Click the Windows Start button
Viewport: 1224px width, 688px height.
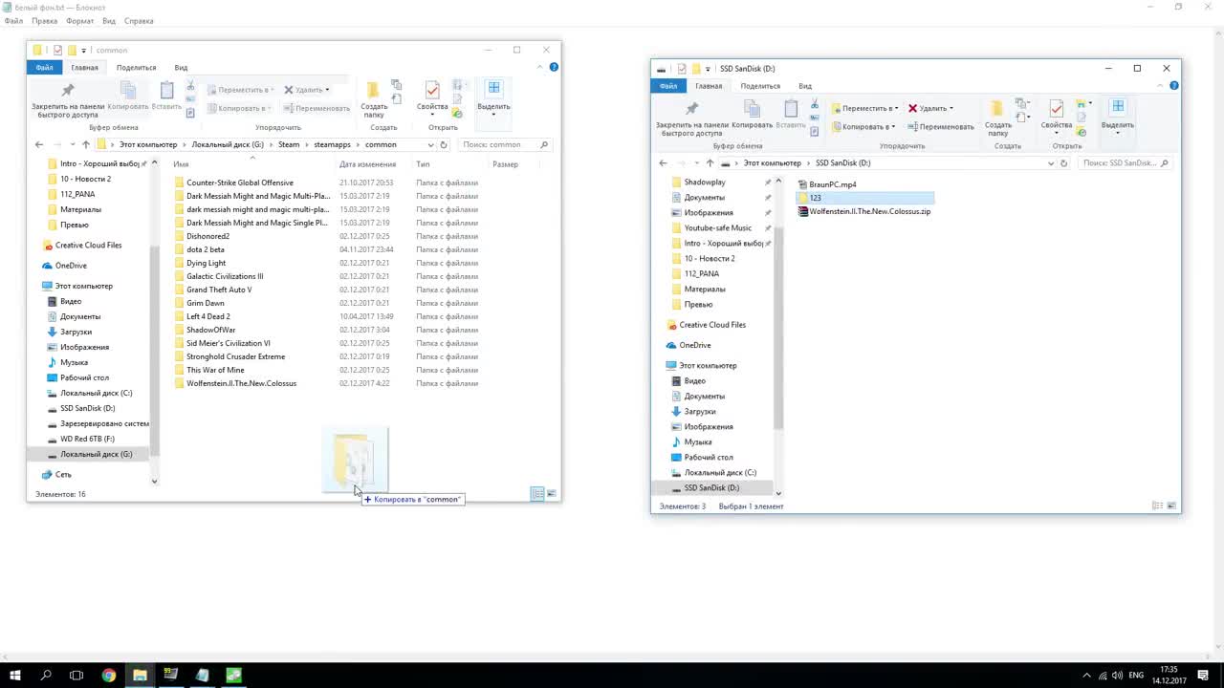15,675
